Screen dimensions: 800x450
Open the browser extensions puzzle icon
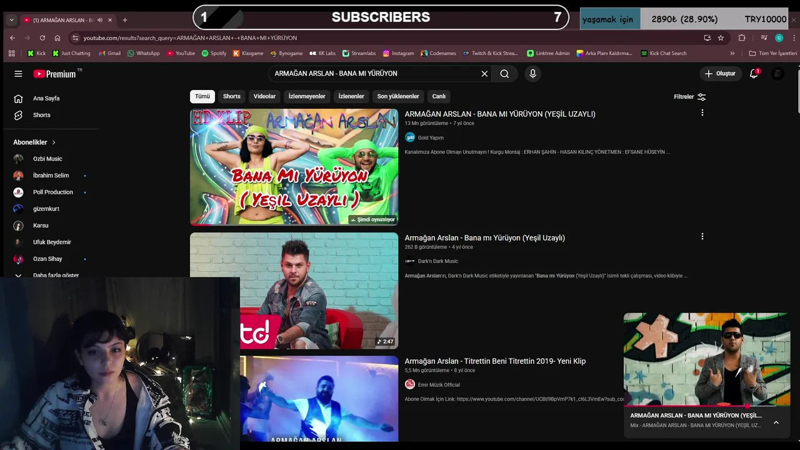pyautogui.click(x=742, y=37)
